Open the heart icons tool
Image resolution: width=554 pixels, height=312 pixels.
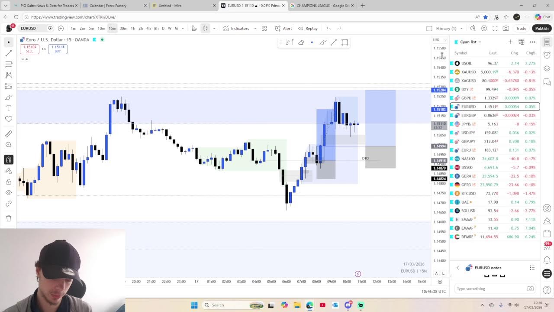pos(9,119)
